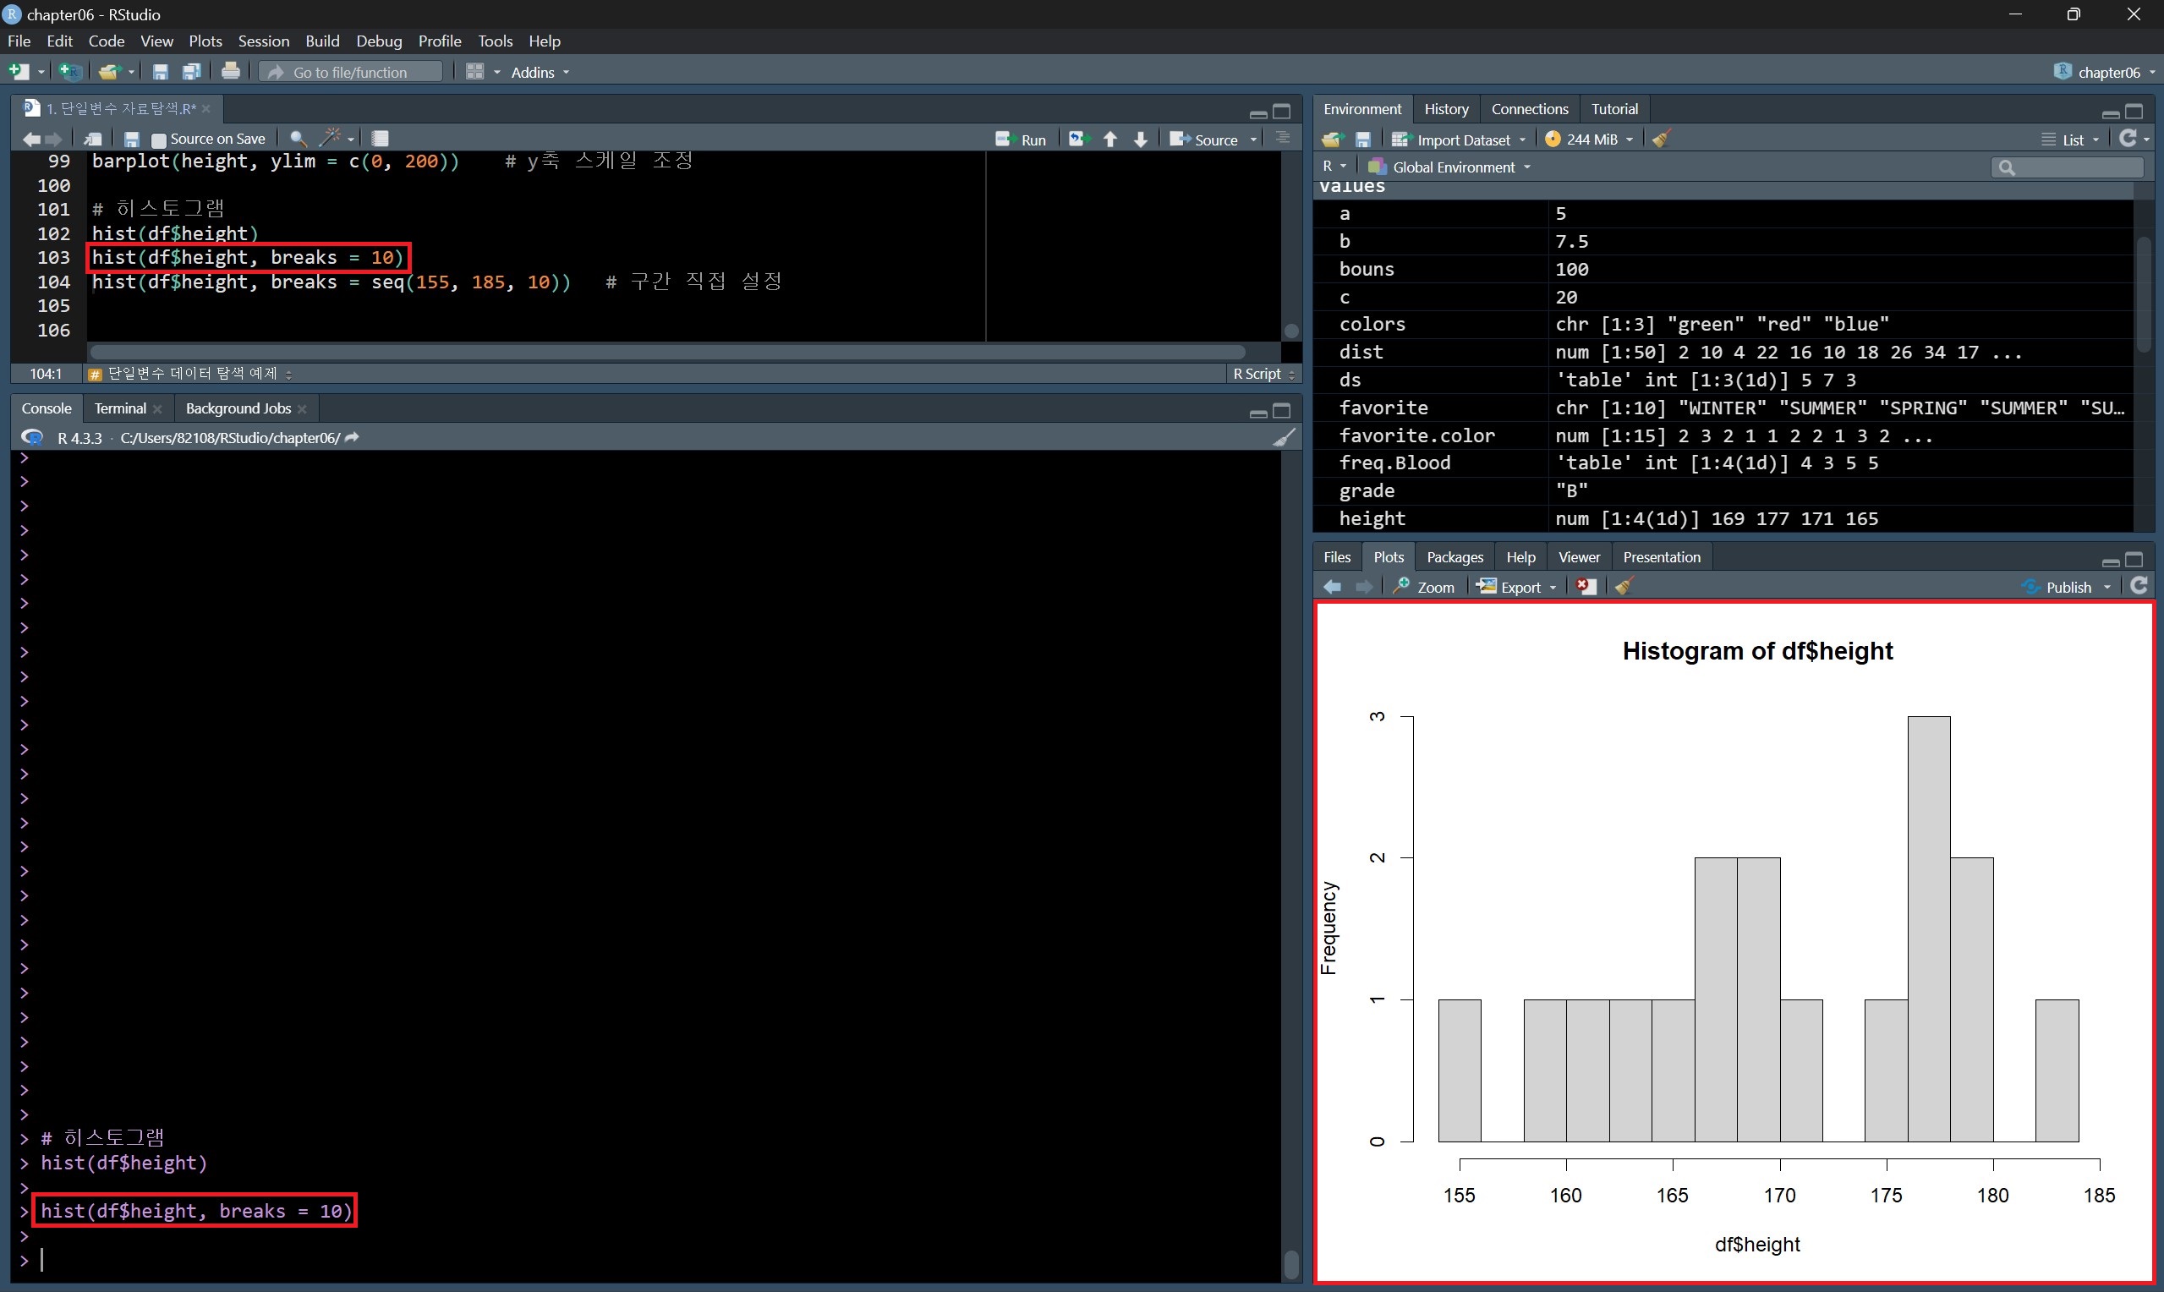Clear environment objects with the broom icon
This screenshot has height=1292, width=2164.
click(x=1661, y=140)
